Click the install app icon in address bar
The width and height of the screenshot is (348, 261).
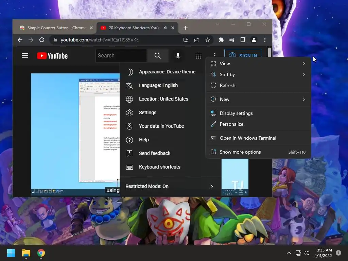(186, 40)
